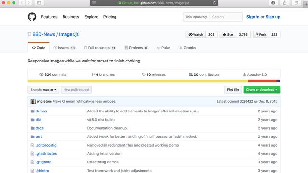Show all tabs overview icon
Screen dimensions: 308x173
[296, 3]
